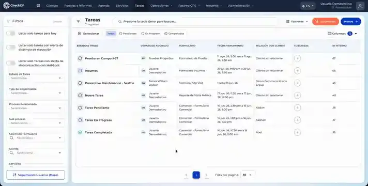The image size is (368, 186).
Task: Click page 1 pagination button
Action: tap(196, 175)
